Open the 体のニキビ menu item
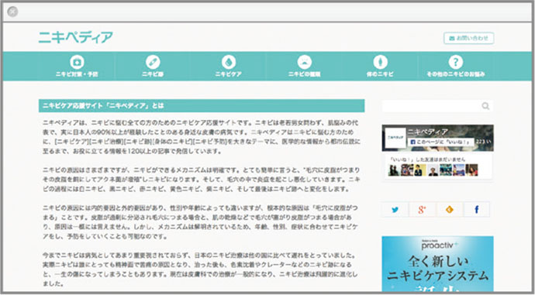535x295 pixels. click(x=380, y=66)
